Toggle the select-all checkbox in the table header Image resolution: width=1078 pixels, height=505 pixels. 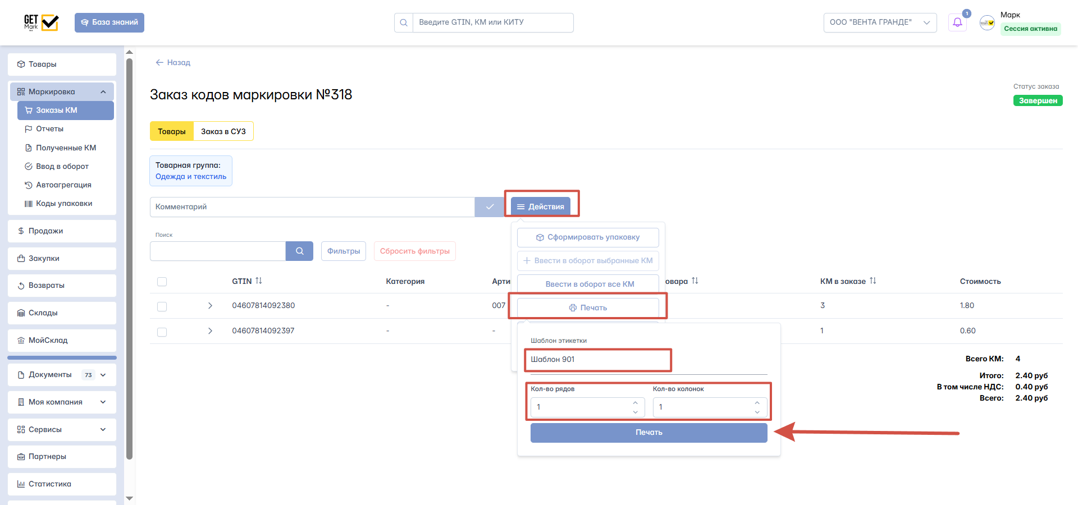[162, 282]
